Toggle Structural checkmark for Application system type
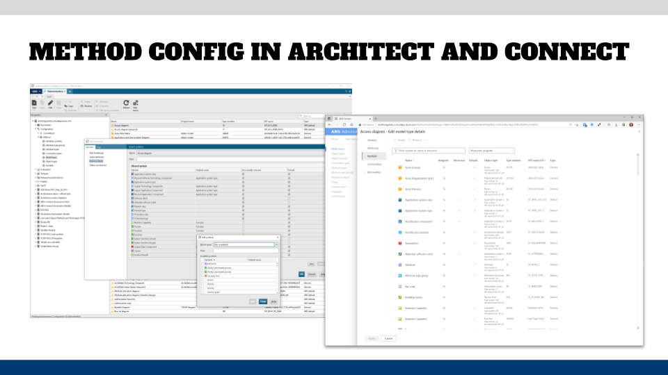Screen dimensions: 668x375 coord(459,211)
